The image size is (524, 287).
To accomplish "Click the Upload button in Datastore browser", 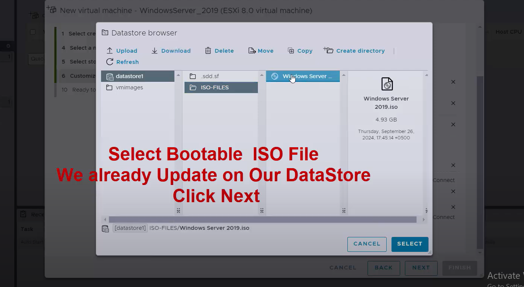I will click(122, 51).
